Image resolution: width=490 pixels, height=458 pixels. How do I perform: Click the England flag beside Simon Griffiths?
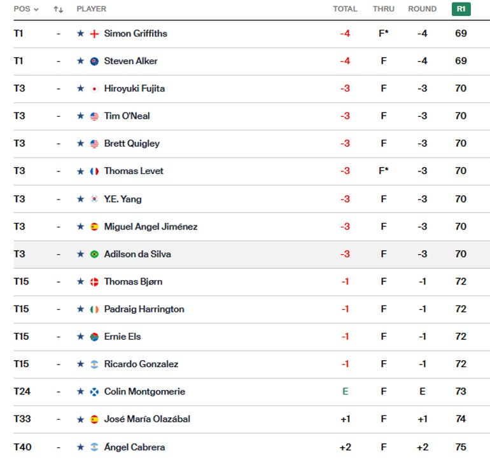click(x=94, y=34)
